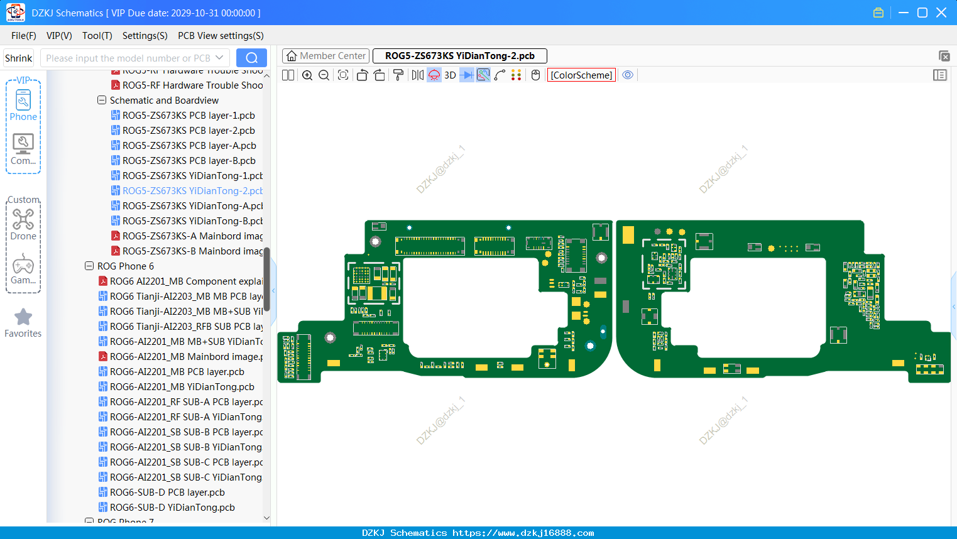Open ROG6-AI2201_MB PCB layer.pcb

177,372
